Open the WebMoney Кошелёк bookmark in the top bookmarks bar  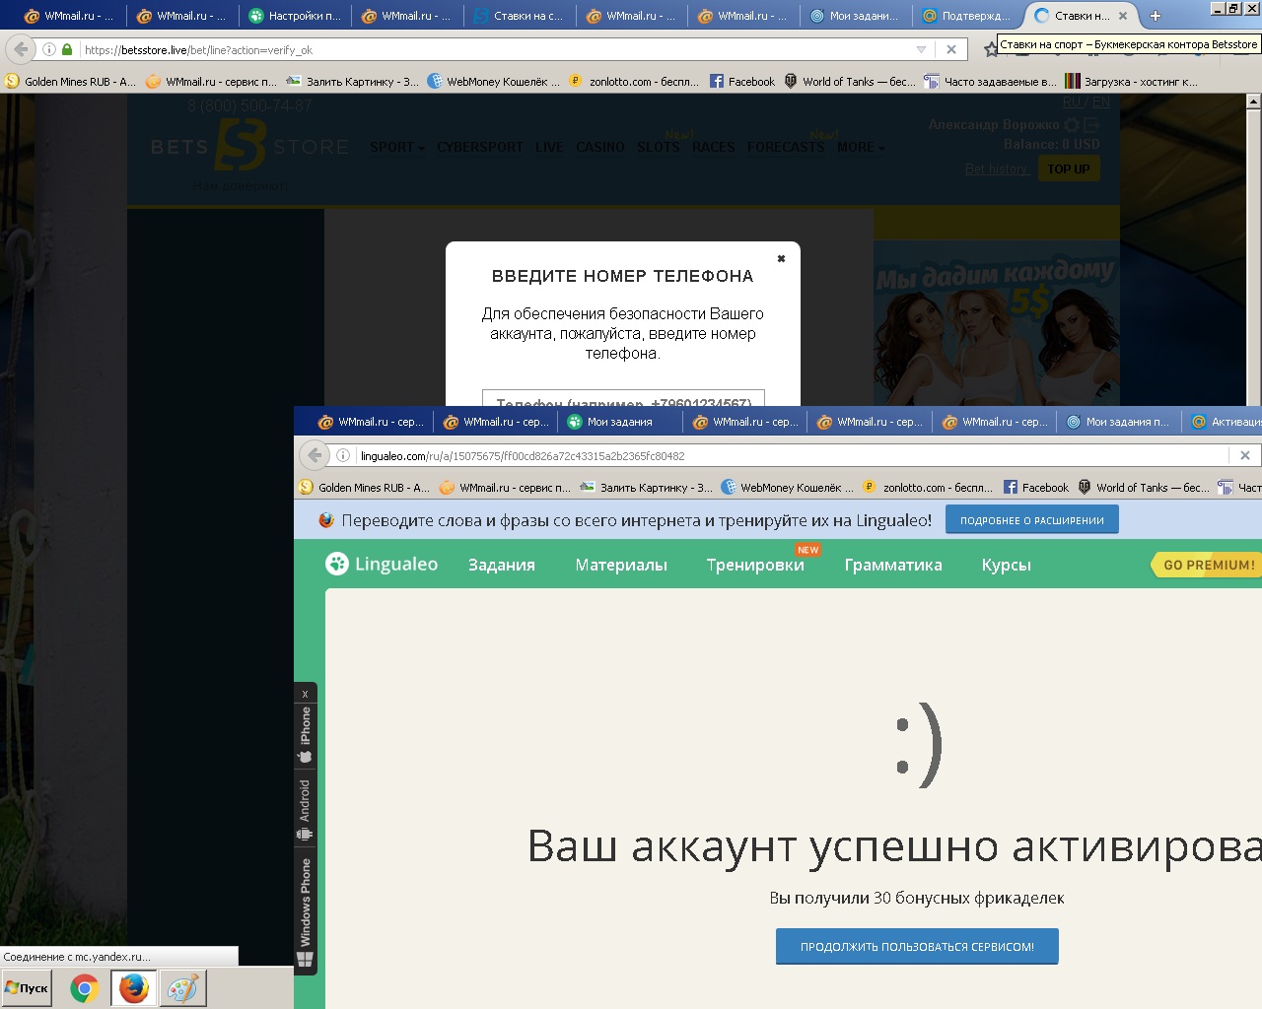pos(493,82)
